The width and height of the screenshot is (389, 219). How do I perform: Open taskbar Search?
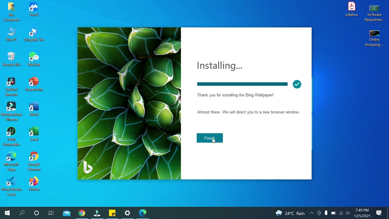pyautogui.click(x=22, y=213)
